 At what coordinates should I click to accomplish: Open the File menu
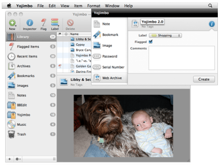pyautogui.click(x=40, y=6)
